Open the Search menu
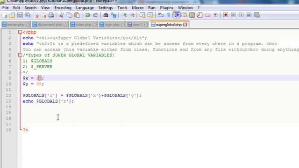This screenshot has height=168, width=299. 30,8
